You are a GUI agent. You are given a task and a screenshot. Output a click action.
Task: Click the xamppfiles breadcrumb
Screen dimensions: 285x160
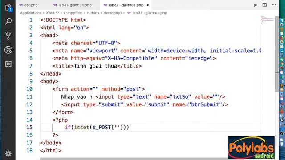pos(73,13)
